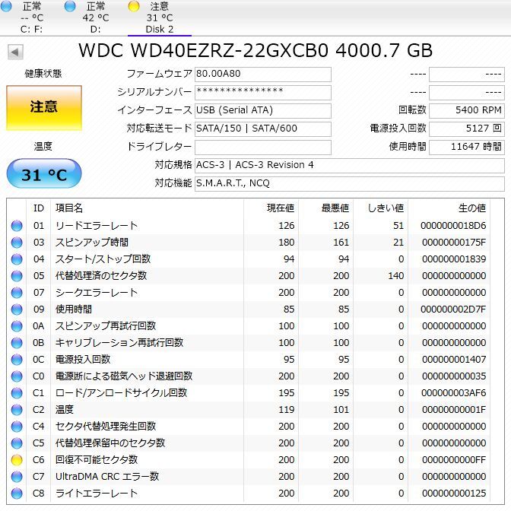Click status orb for row 05 代替処理済のセクタ数
This screenshot has height=511, width=511.
17,276
